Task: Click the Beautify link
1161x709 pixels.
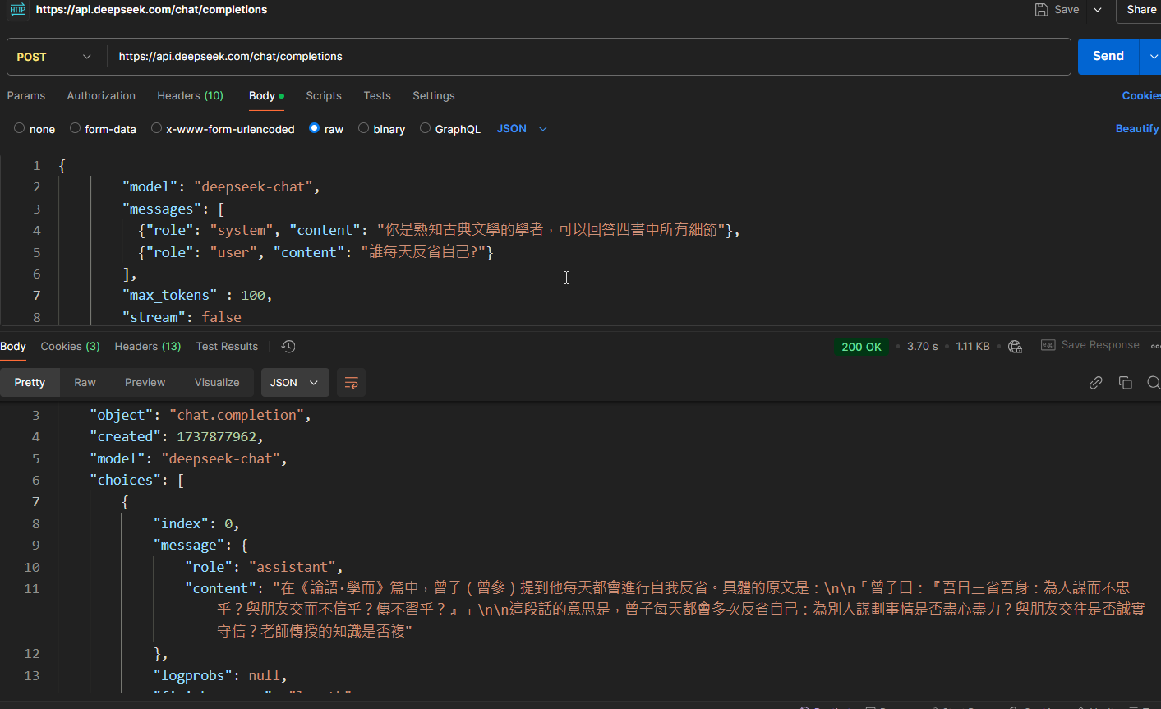Action: coord(1137,129)
